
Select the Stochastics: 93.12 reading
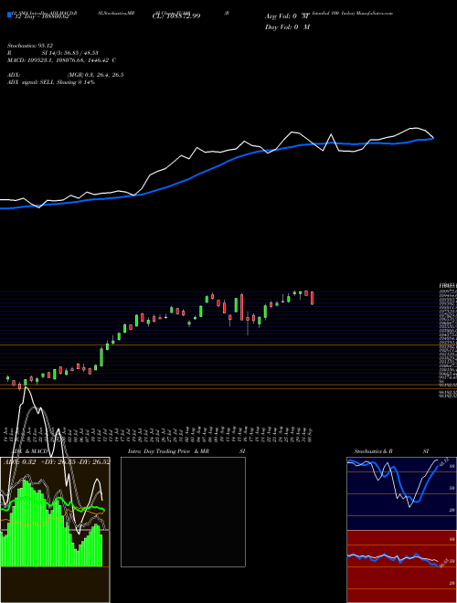pyautogui.click(x=30, y=46)
